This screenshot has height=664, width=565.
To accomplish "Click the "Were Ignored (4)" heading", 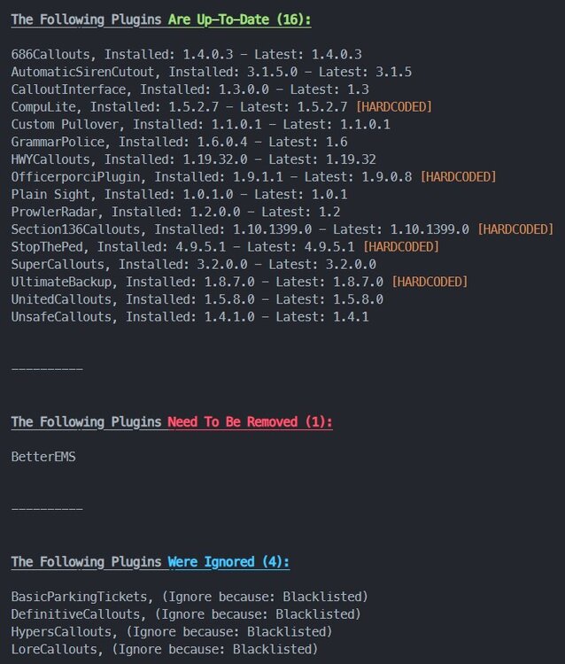I will pyautogui.click(x=228, y=561).
